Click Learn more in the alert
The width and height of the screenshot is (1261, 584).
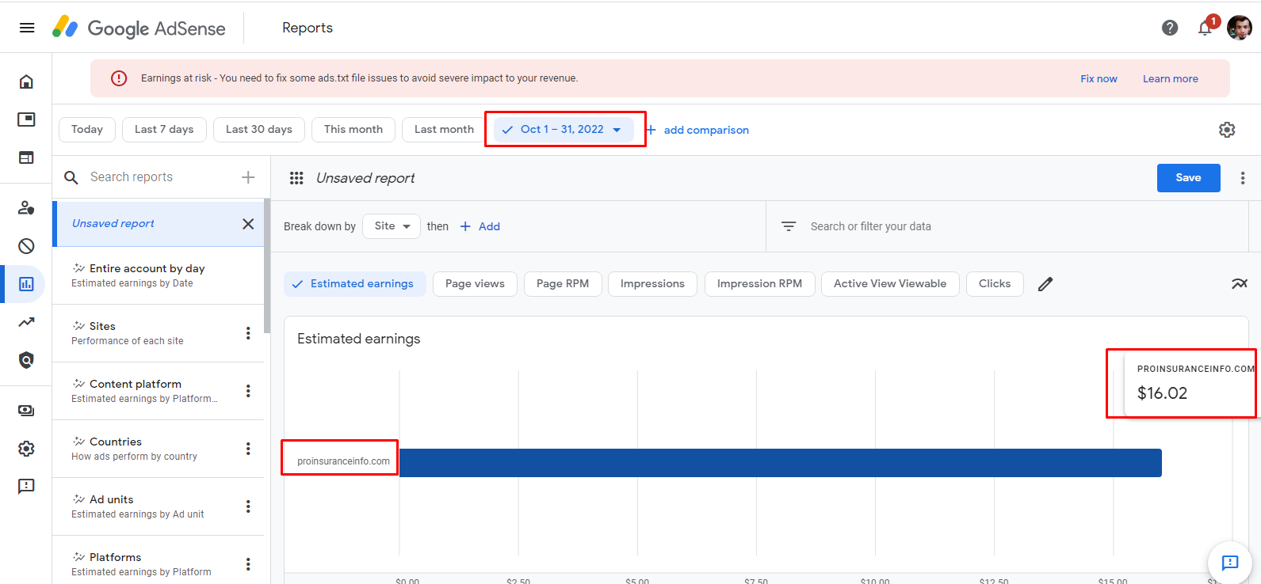[1170, 78]
